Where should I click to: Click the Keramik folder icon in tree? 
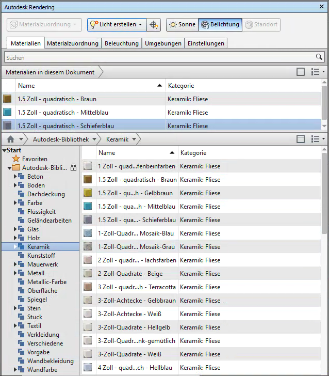point(21,246)
